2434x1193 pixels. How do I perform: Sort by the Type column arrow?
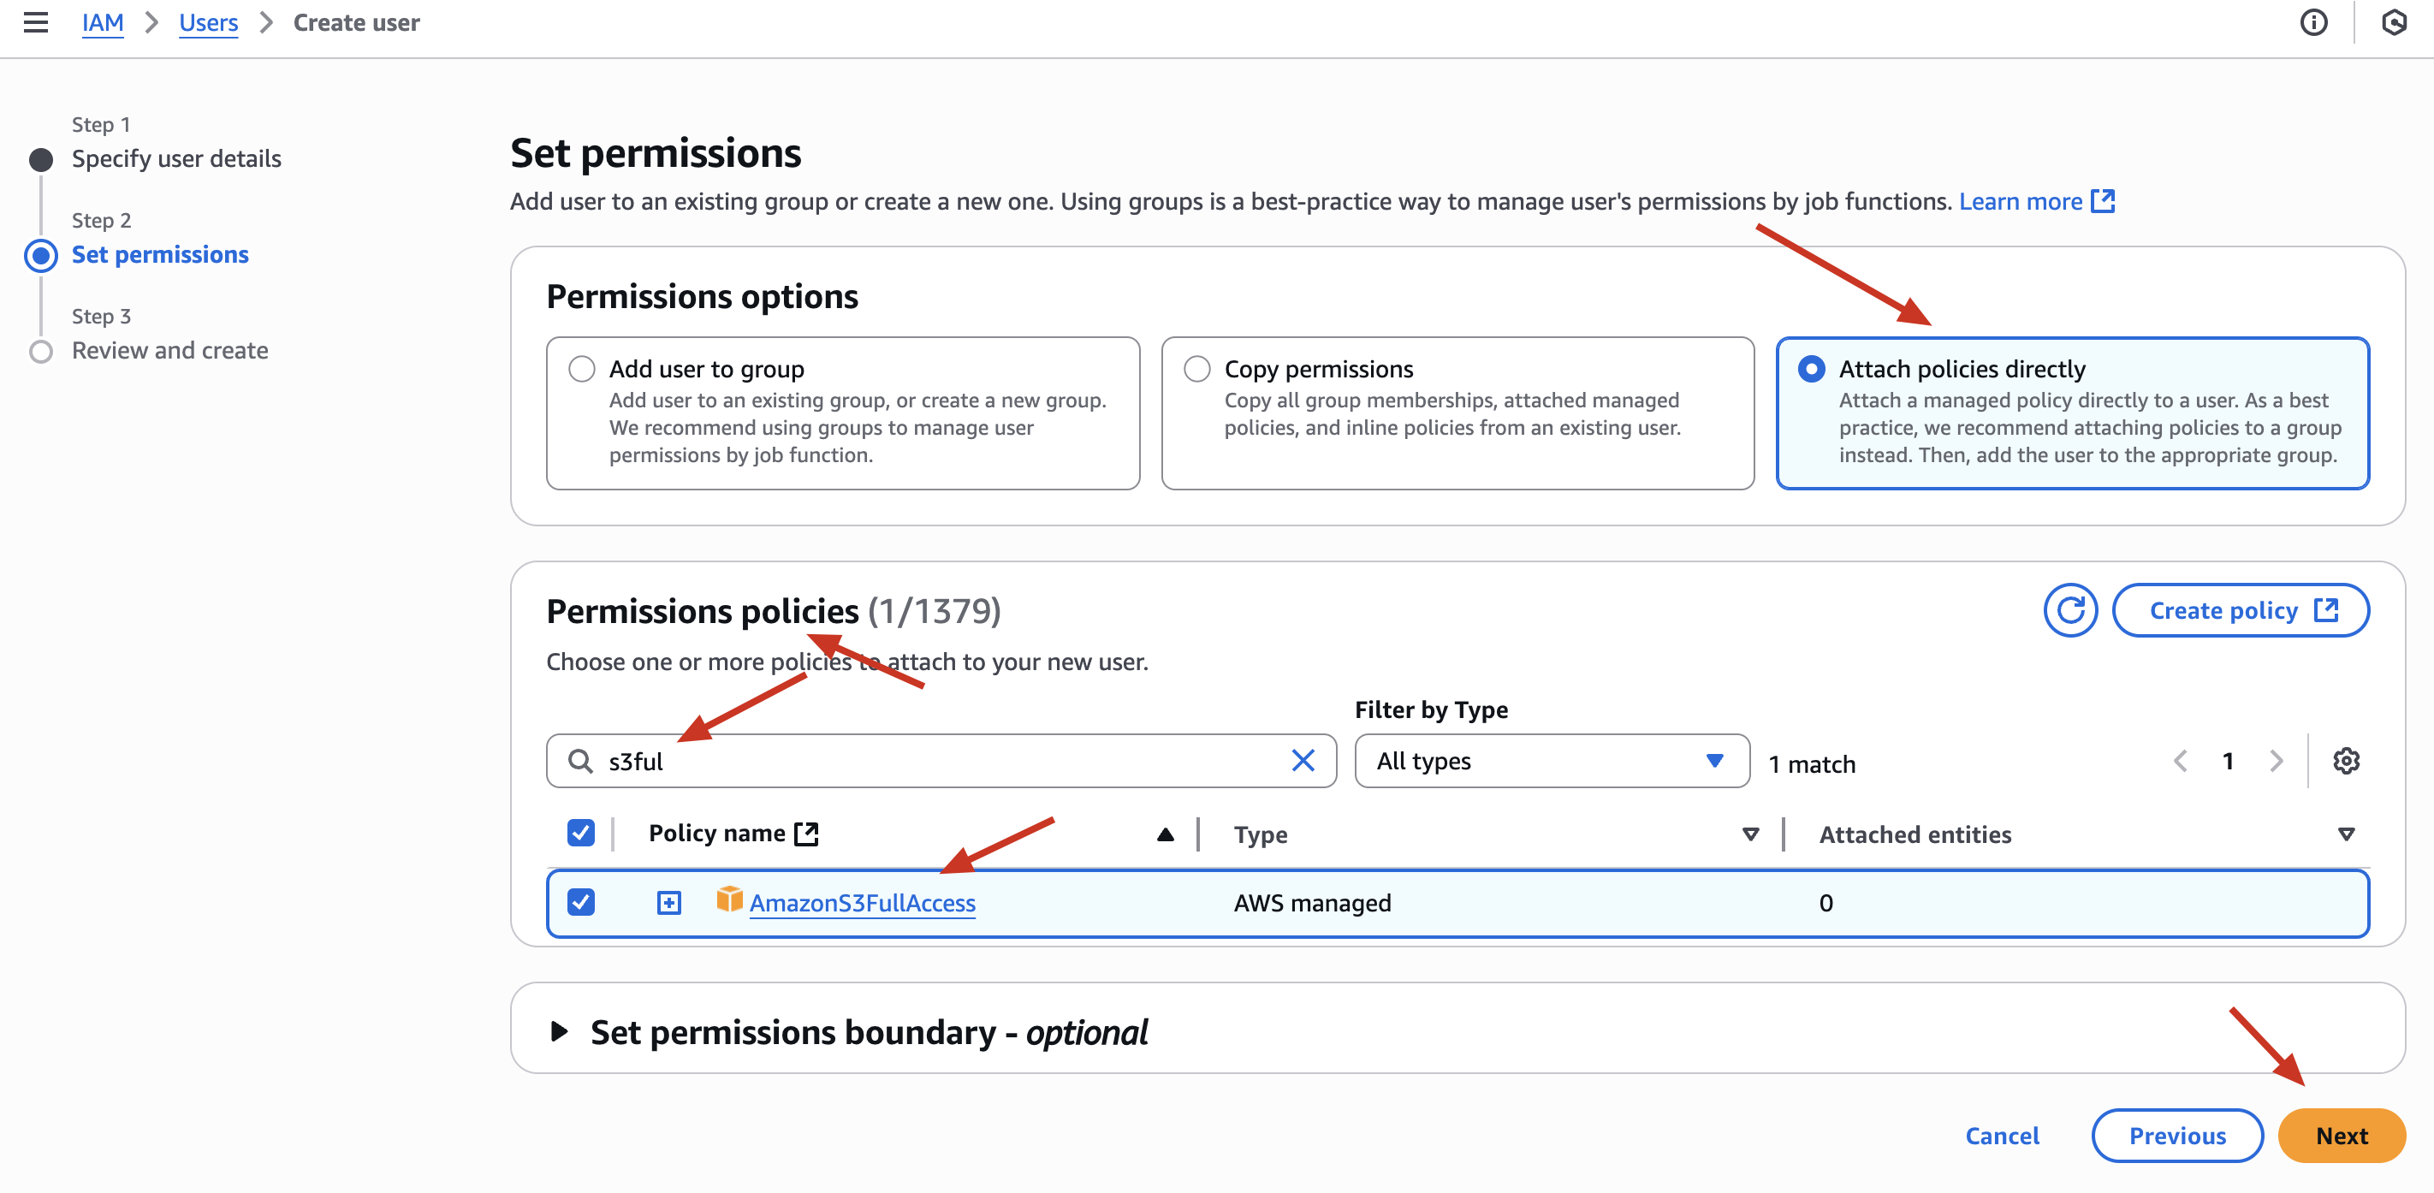[1750, 834]
